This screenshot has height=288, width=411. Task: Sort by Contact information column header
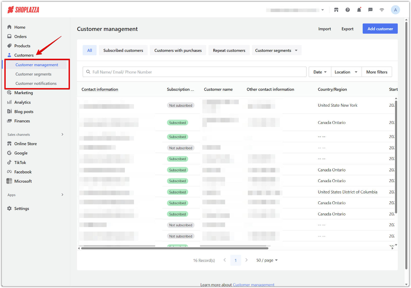100,89
